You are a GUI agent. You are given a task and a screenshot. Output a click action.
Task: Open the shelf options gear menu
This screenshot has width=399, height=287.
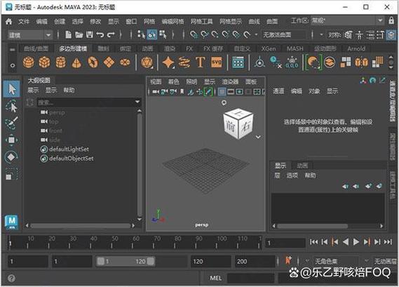click(x=12, y=65)
